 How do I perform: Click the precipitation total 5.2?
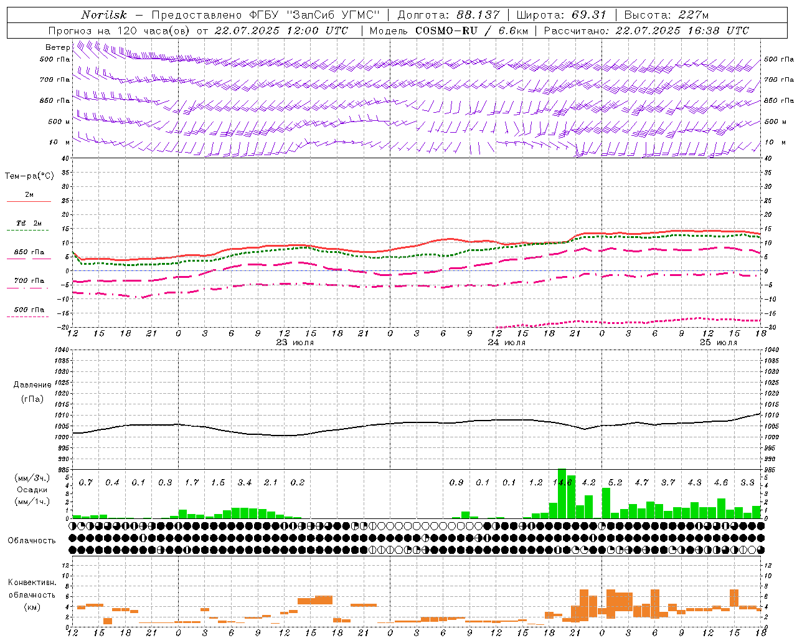pyautogui.click(x=615, y=483)
